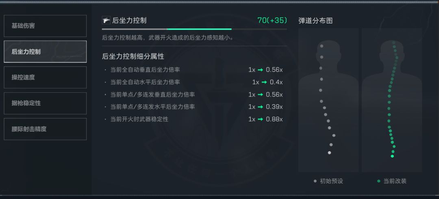This screenshot has width=439, height=199.
Task: Click green arrow in 当前单点/多连发水平后坐力倍率 row
Action: pyautogui.click(x=261, y=107)
